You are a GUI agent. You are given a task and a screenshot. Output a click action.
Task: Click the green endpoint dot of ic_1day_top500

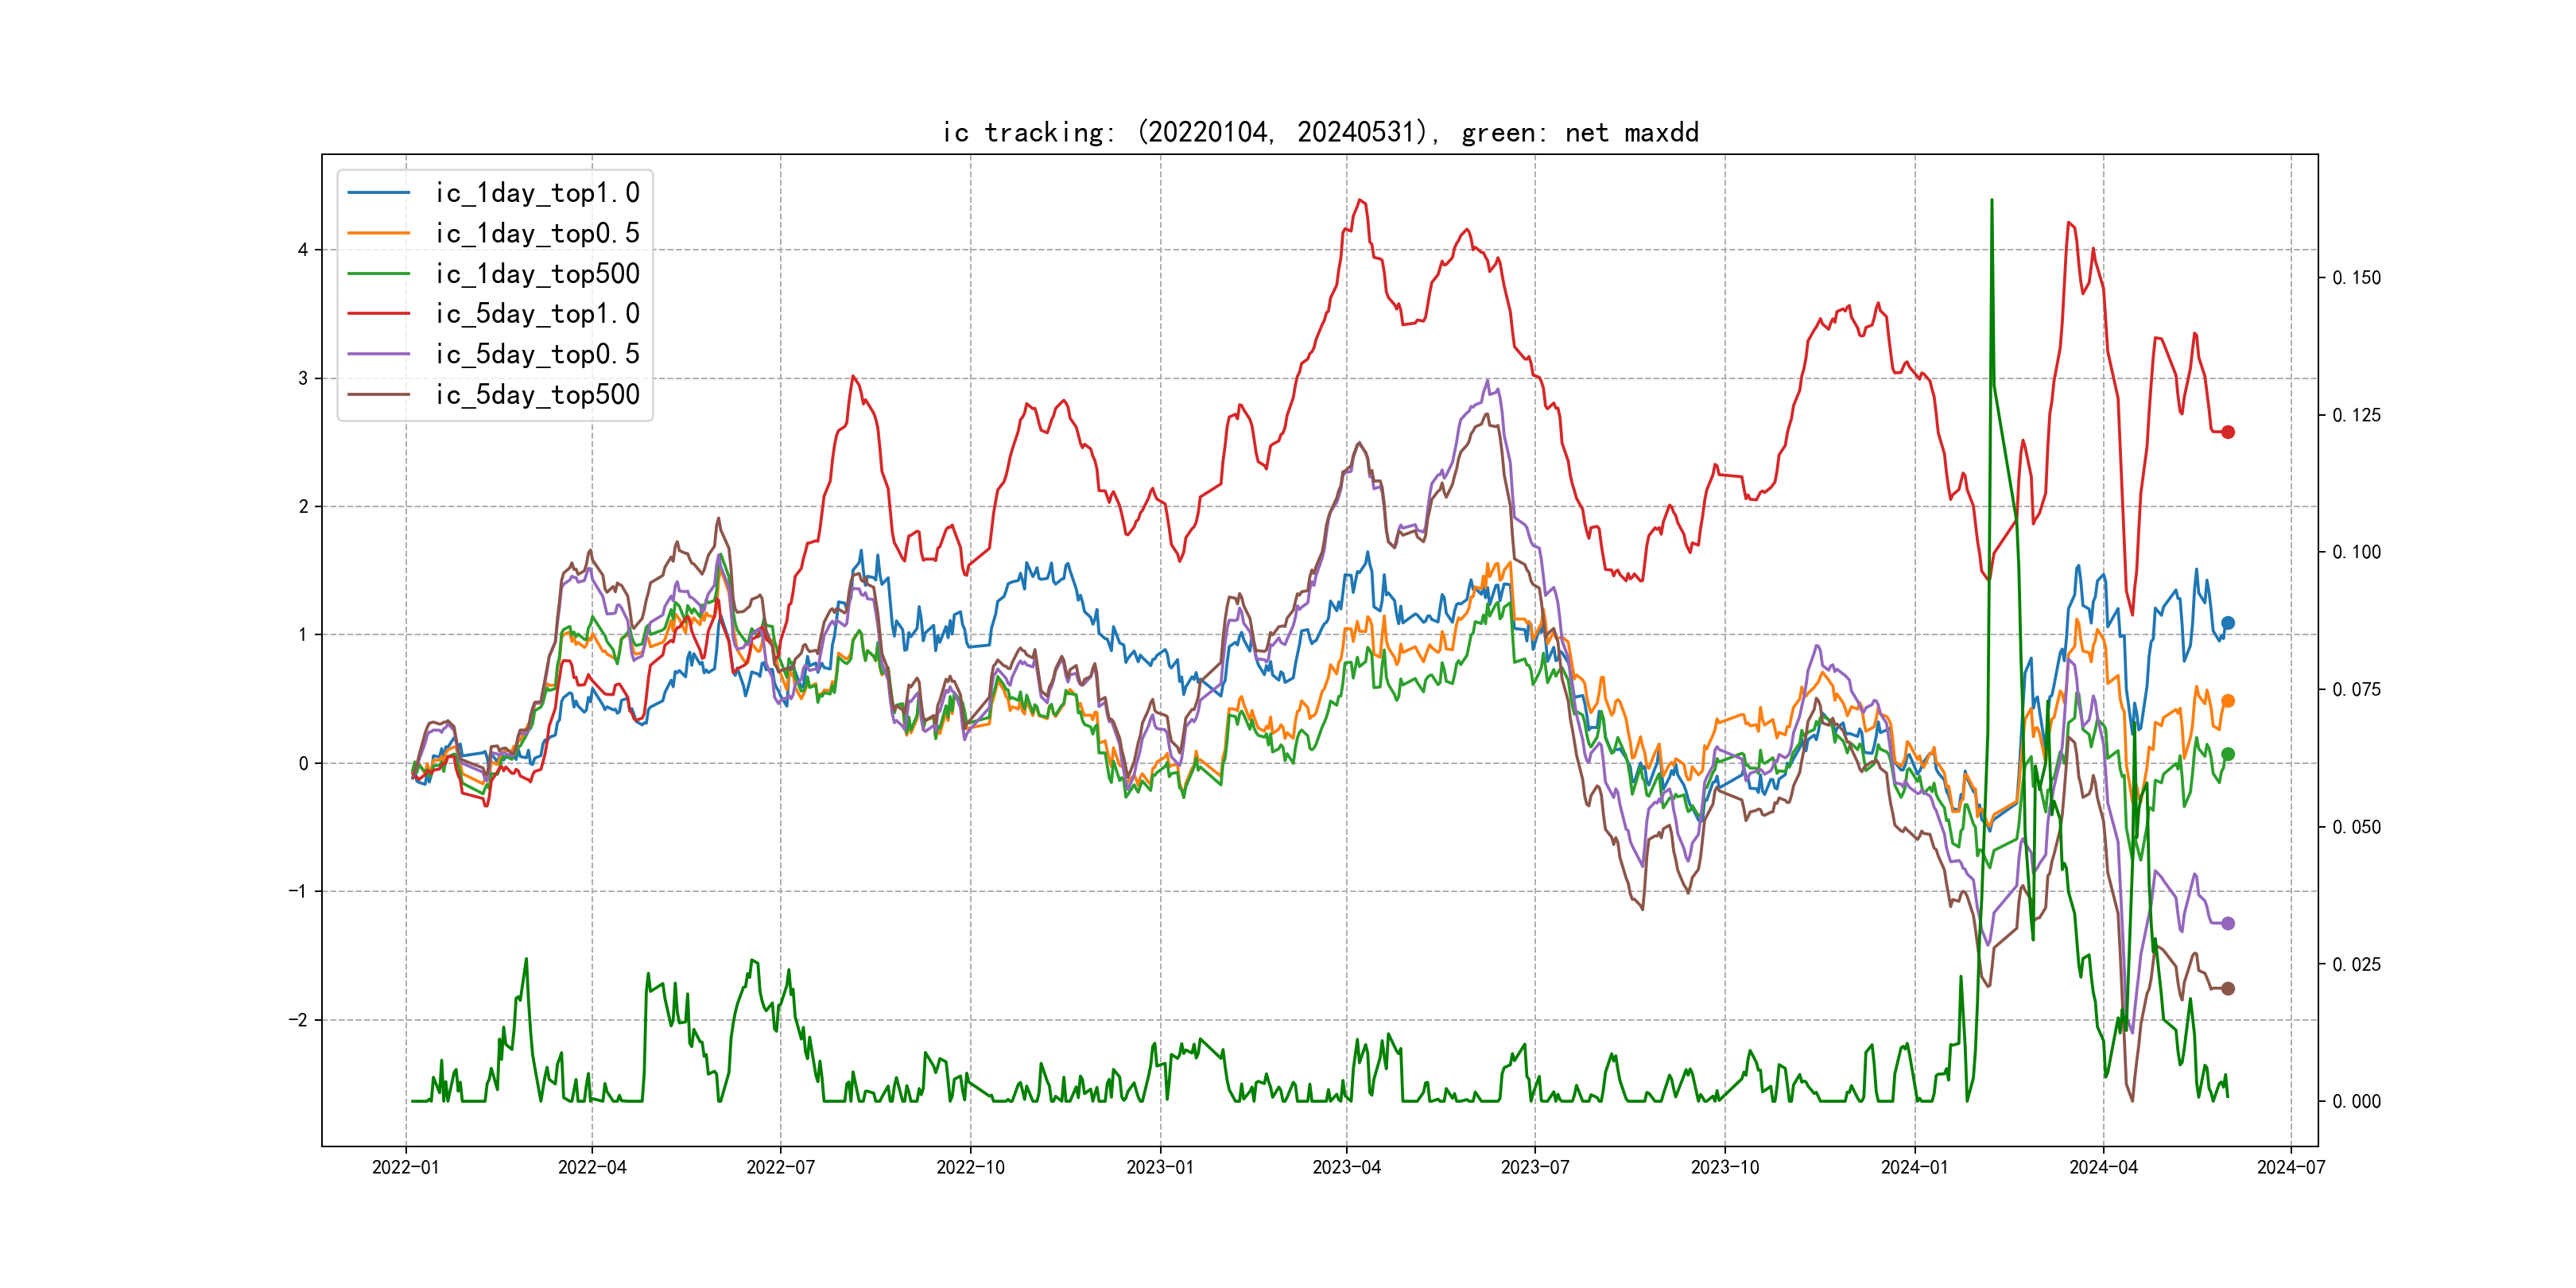click(2227, 754)
